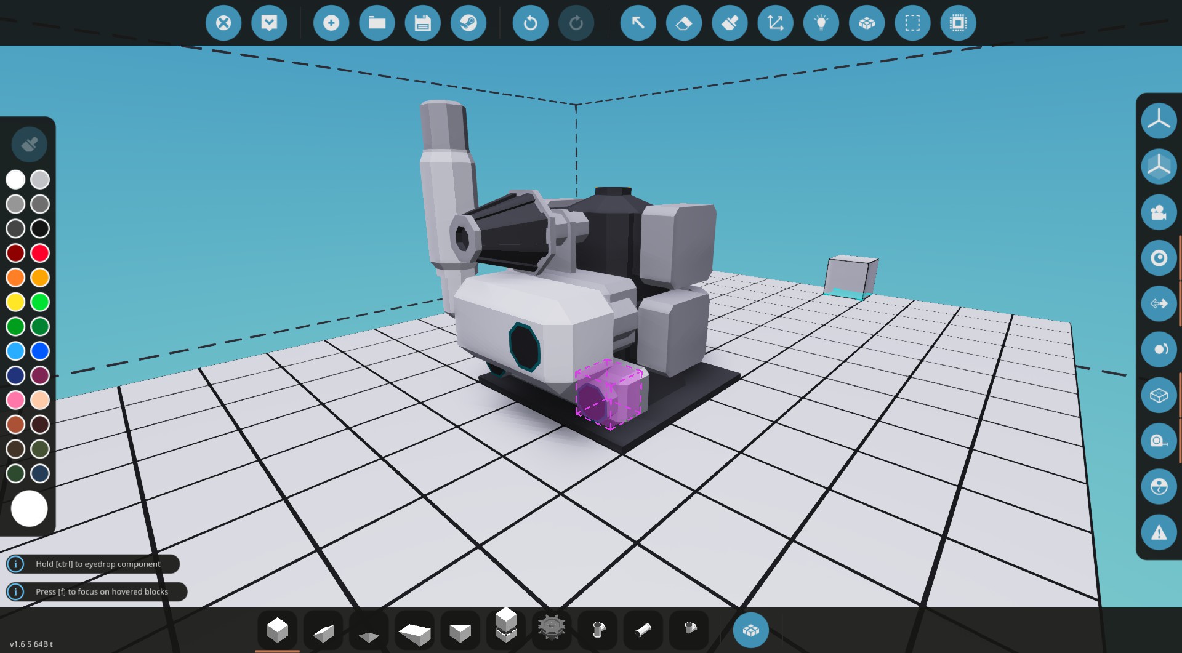Open the load vehicle folder icon
1182x653 pixels.
click(377, 23)
